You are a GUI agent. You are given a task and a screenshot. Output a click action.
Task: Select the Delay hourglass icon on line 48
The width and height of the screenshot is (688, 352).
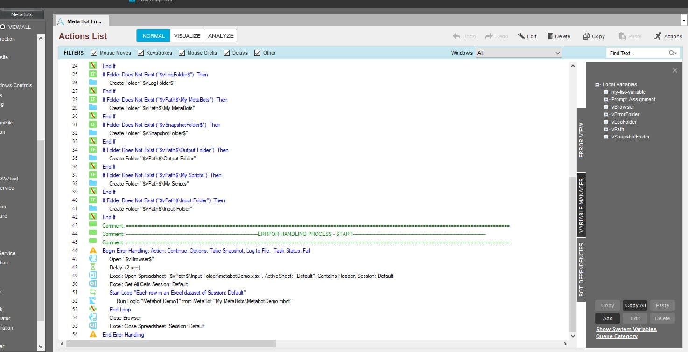(93, 267)
